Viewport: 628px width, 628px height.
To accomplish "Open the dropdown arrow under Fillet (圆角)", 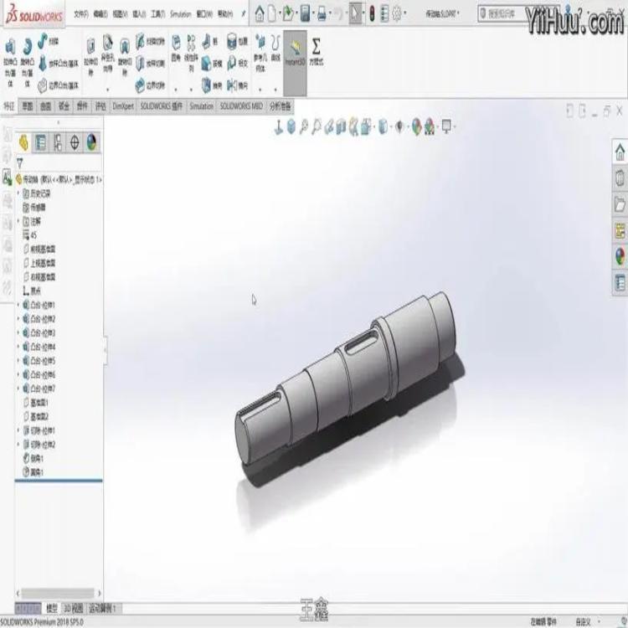I will (176, 90).
